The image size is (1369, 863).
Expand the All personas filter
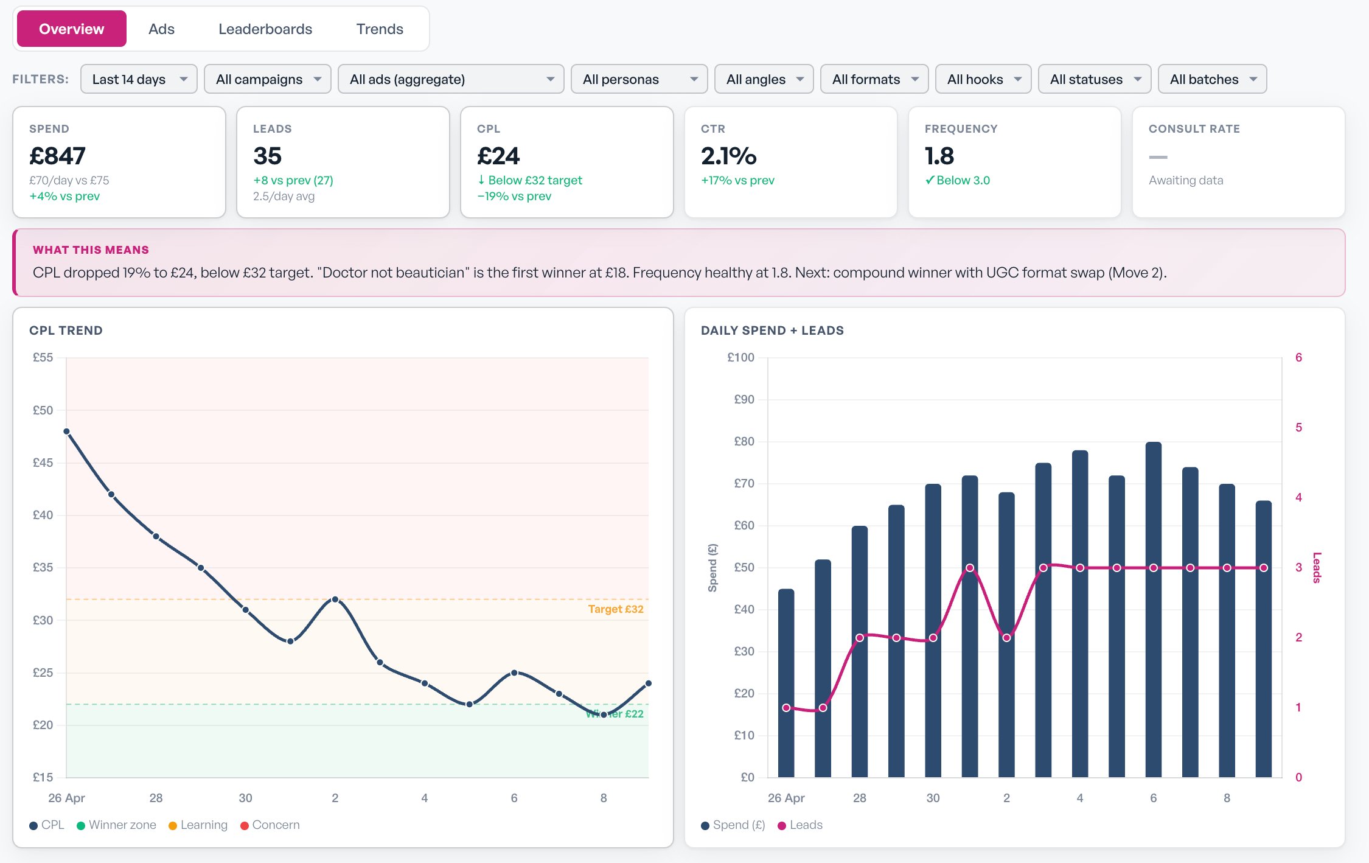(639, 79)
